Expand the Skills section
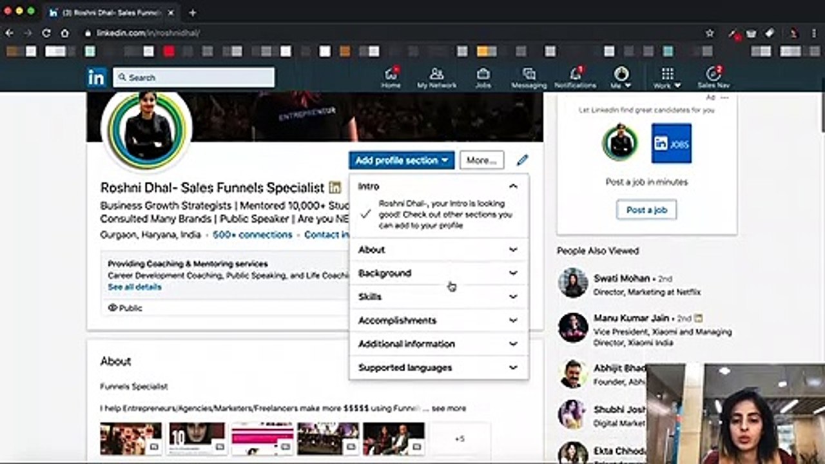 tap(439, 297)
